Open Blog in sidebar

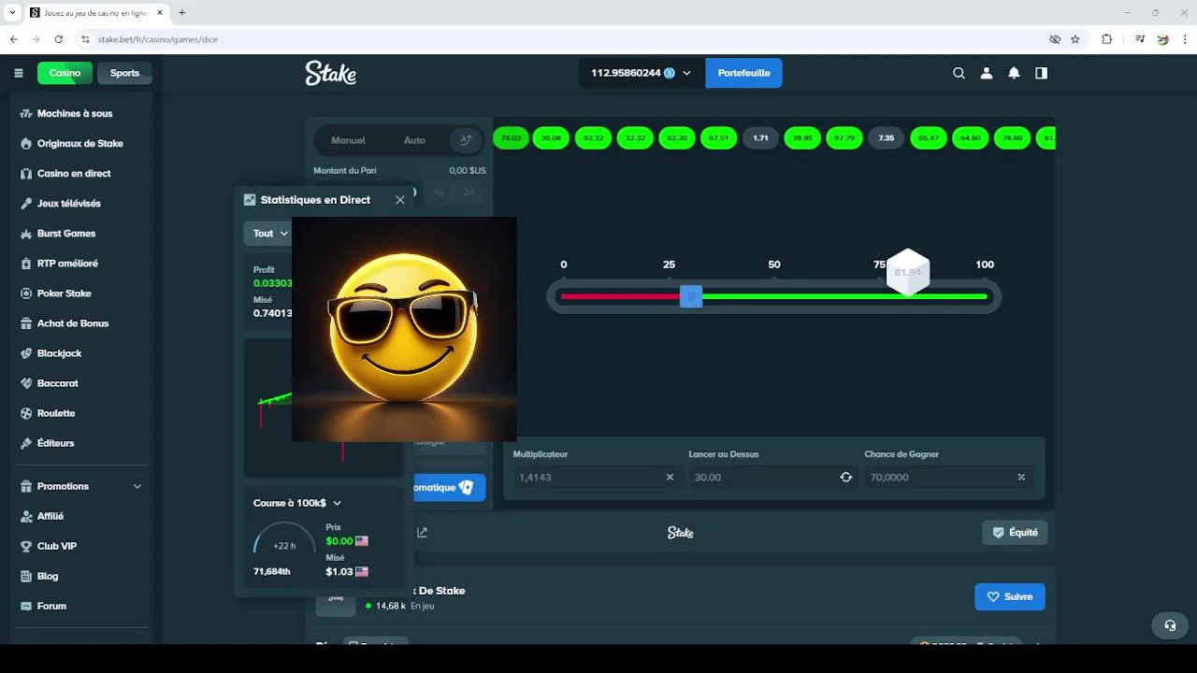pyautogui.click(x=48, y=576)
